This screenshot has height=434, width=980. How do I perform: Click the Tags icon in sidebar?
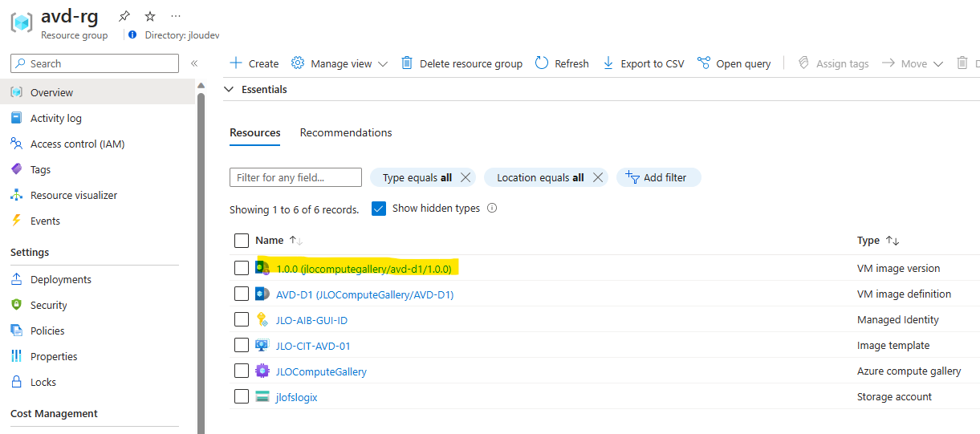pyautogui.click(x=16, y=169)
